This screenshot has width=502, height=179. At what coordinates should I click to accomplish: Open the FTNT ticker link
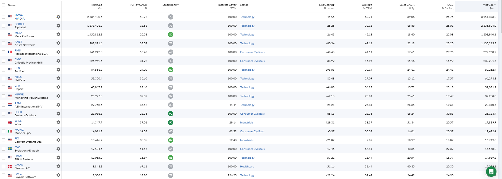(x=18, y=68)
